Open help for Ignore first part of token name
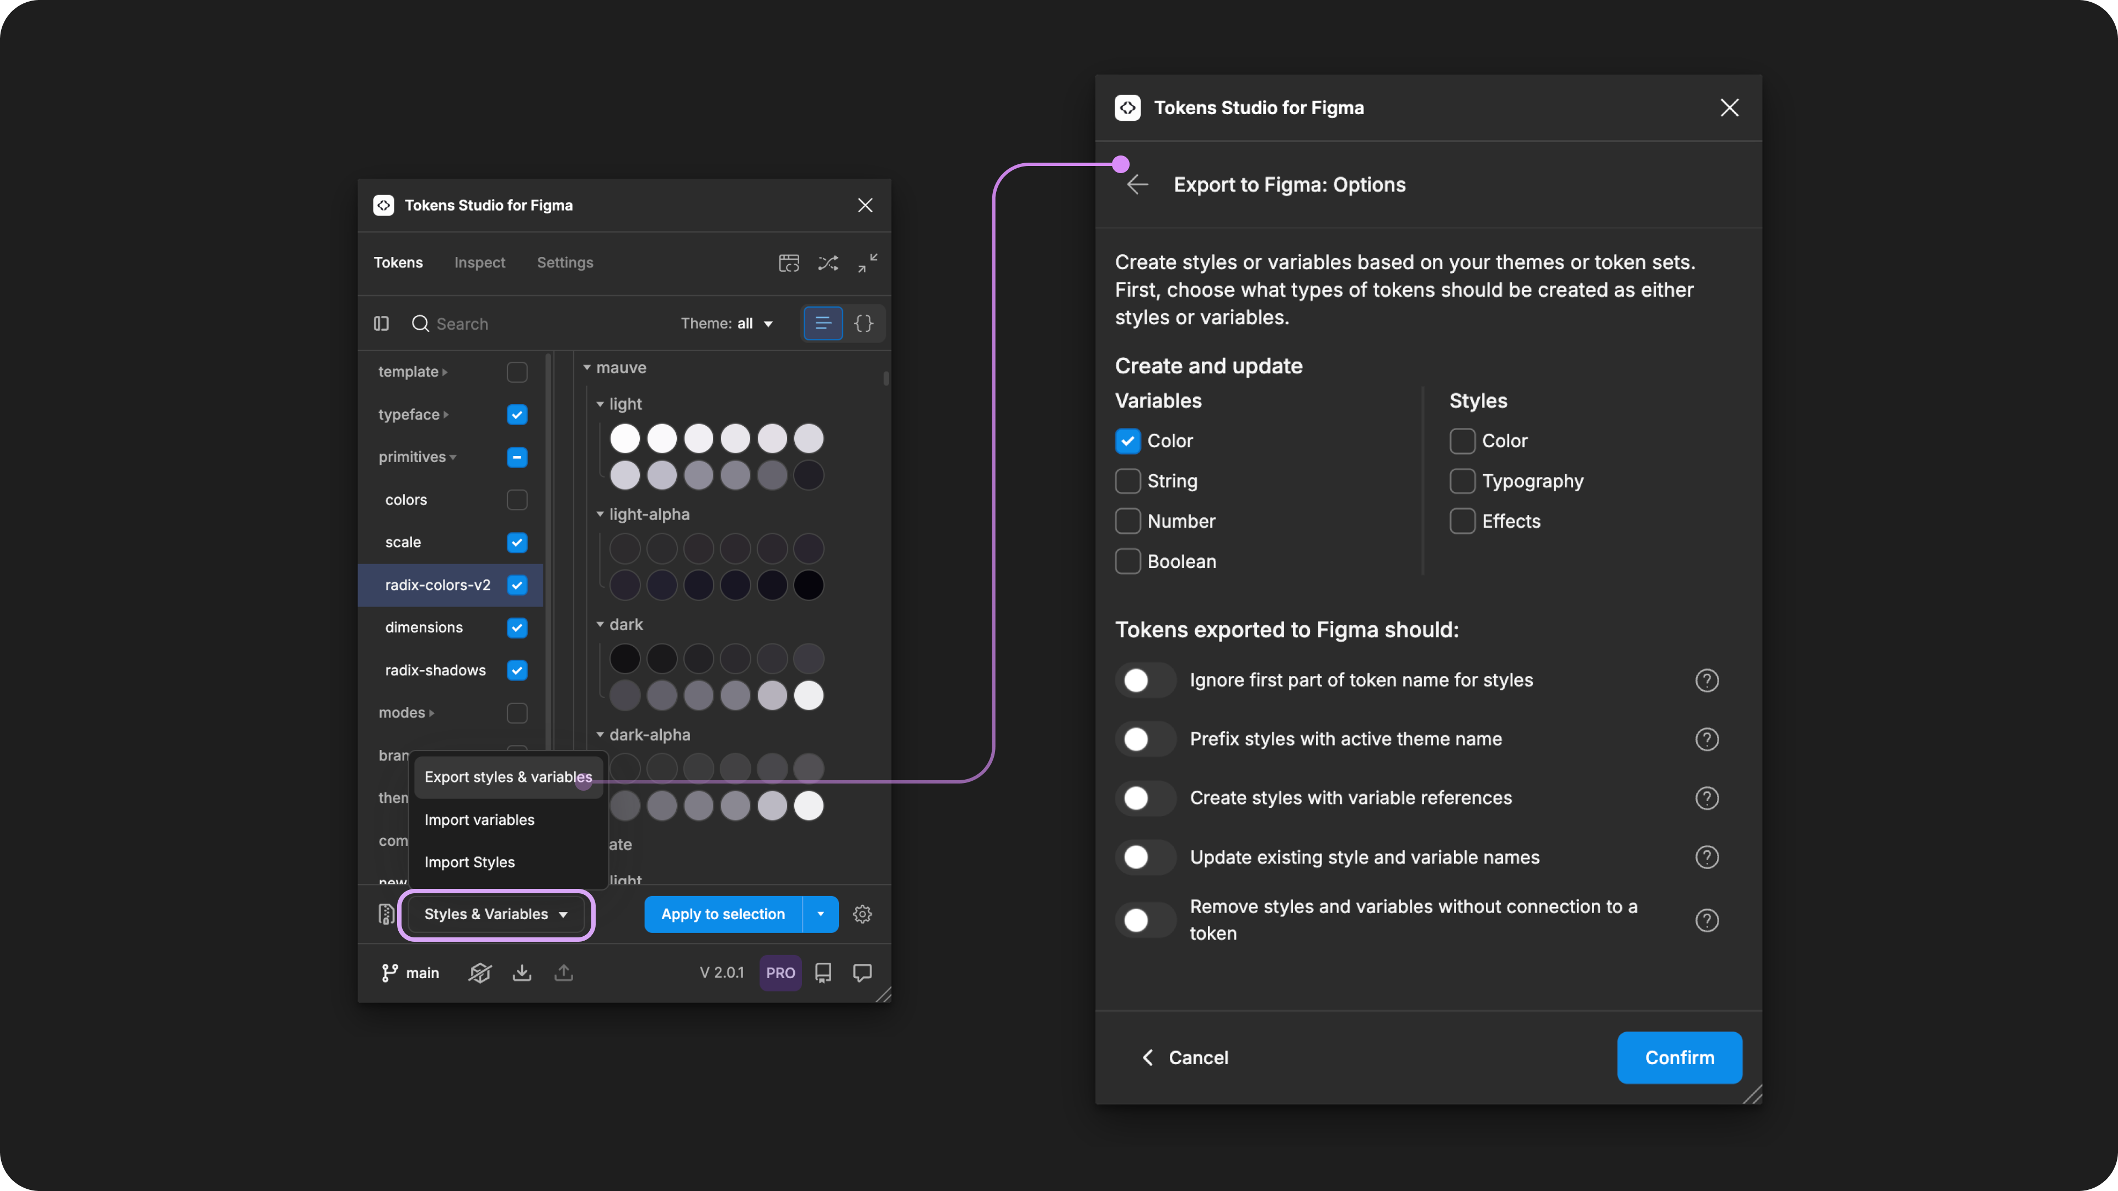The image size is (2118, 1191). [1707, 680]
